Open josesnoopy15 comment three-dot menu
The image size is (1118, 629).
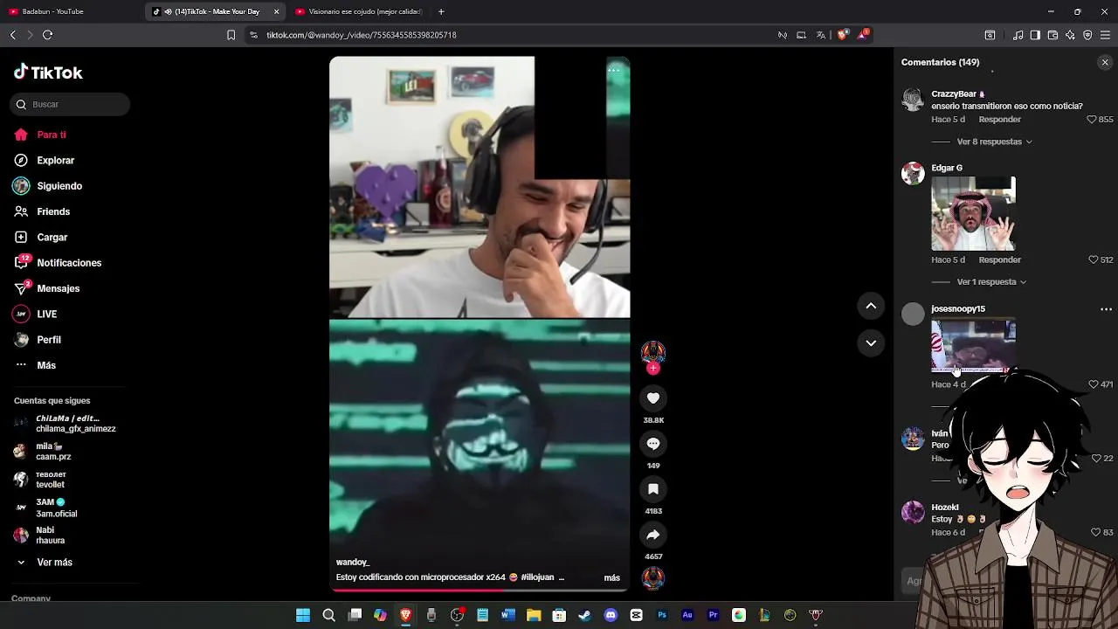[x=1106, y=309]
